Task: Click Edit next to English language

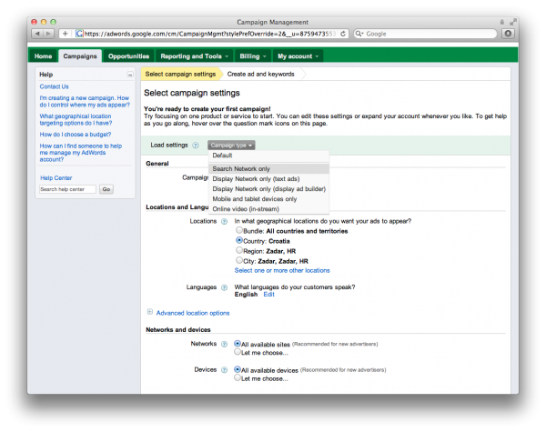Action: pos(268,295)
